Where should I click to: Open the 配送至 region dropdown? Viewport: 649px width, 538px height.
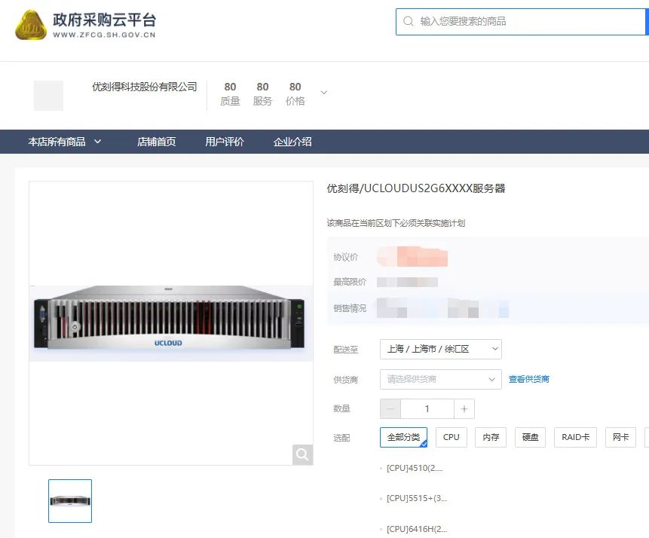click(440, 349)
